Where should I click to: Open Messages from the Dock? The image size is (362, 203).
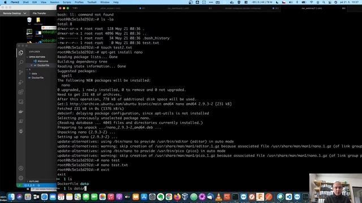pos(86,197)
